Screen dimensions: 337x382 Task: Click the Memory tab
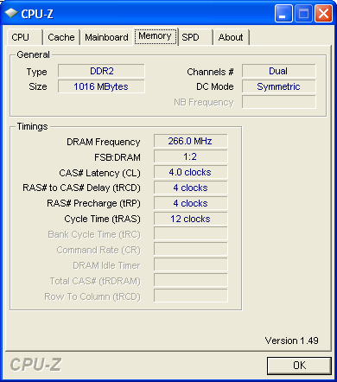pos(156,36)
